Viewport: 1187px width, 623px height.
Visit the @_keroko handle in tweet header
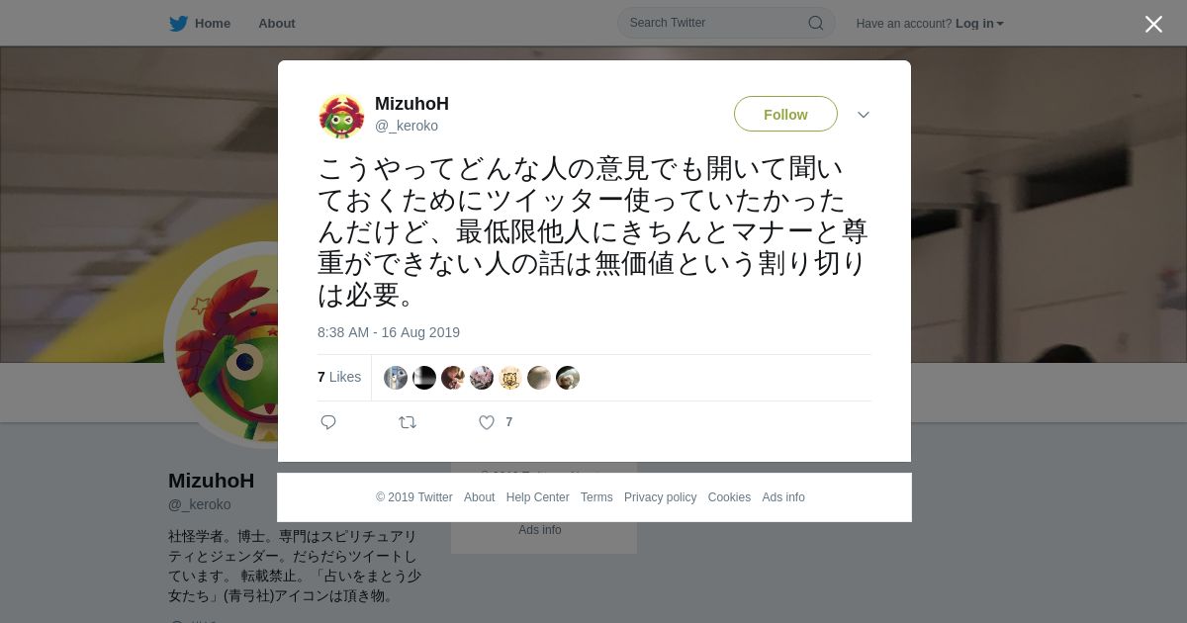tap(407, 126)
